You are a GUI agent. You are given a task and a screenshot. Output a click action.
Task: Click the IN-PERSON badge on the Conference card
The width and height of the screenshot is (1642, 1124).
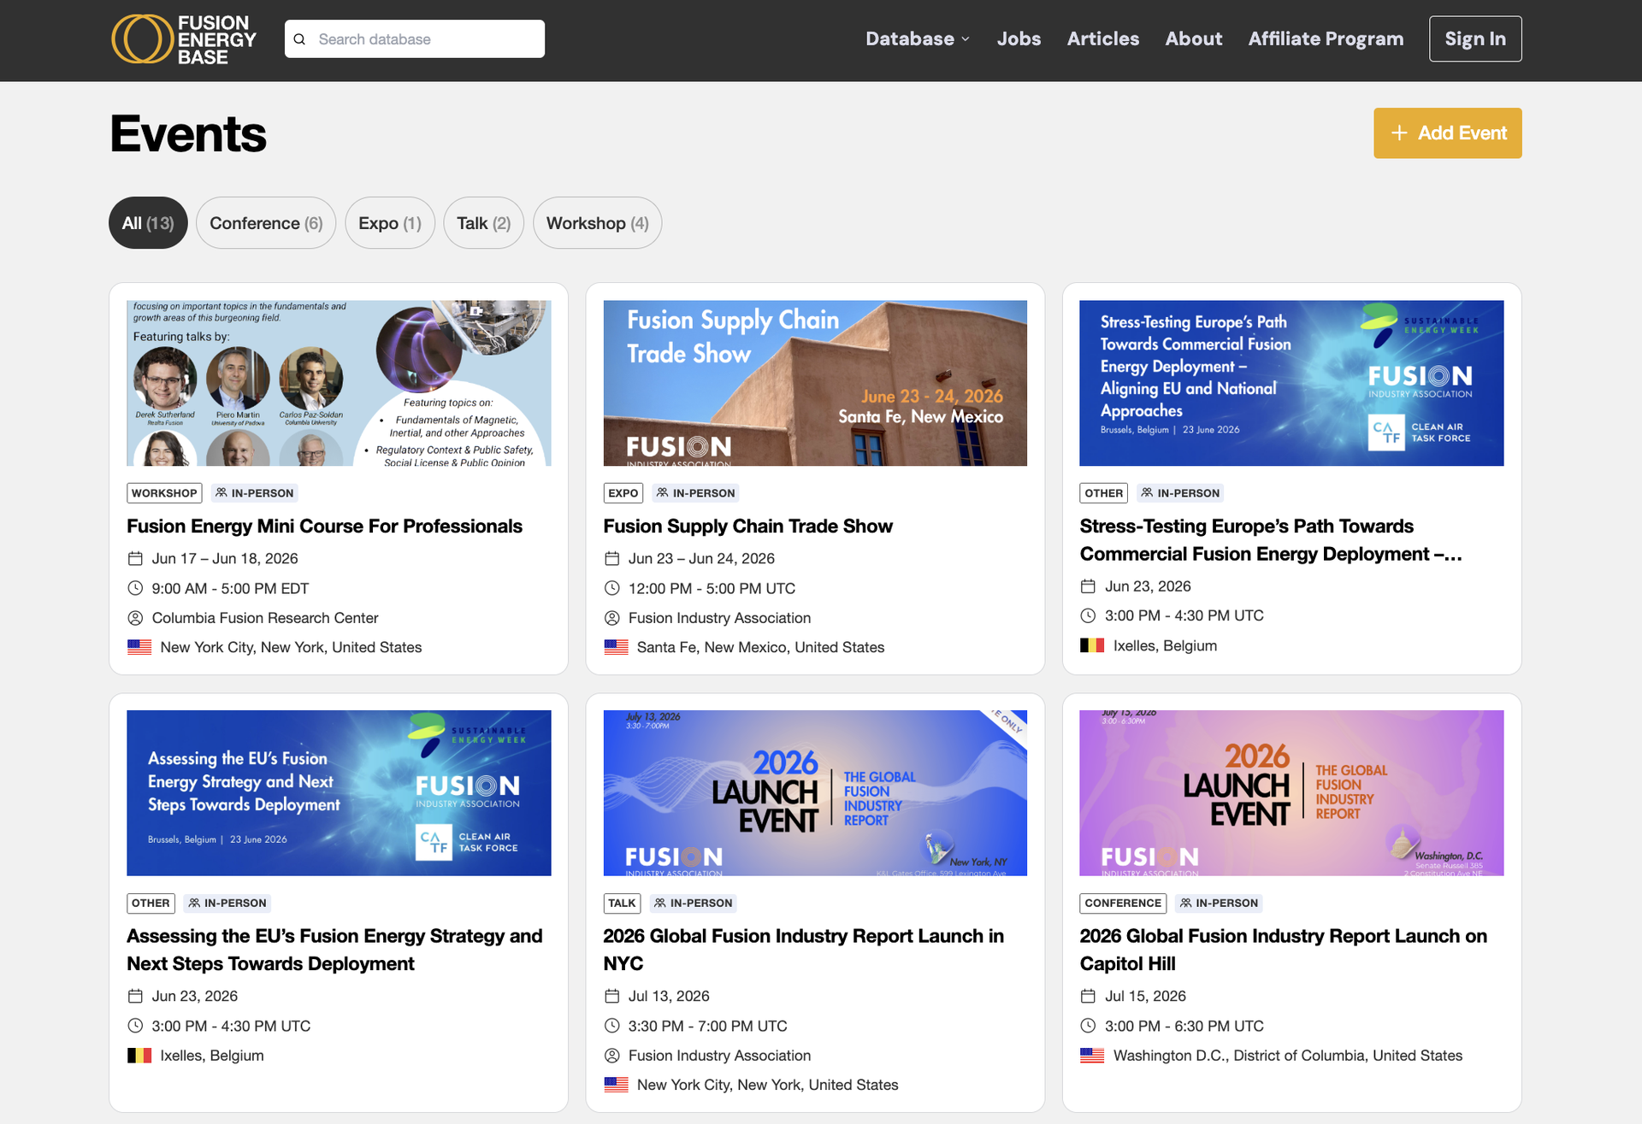coord(1219,903)
